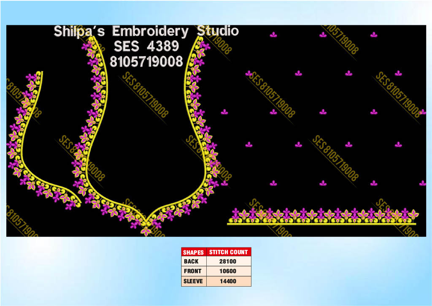Click the large back neck embroidery design
Viewport: 432px width, 306px height.
pyautogui.click(x=146, y=136)
